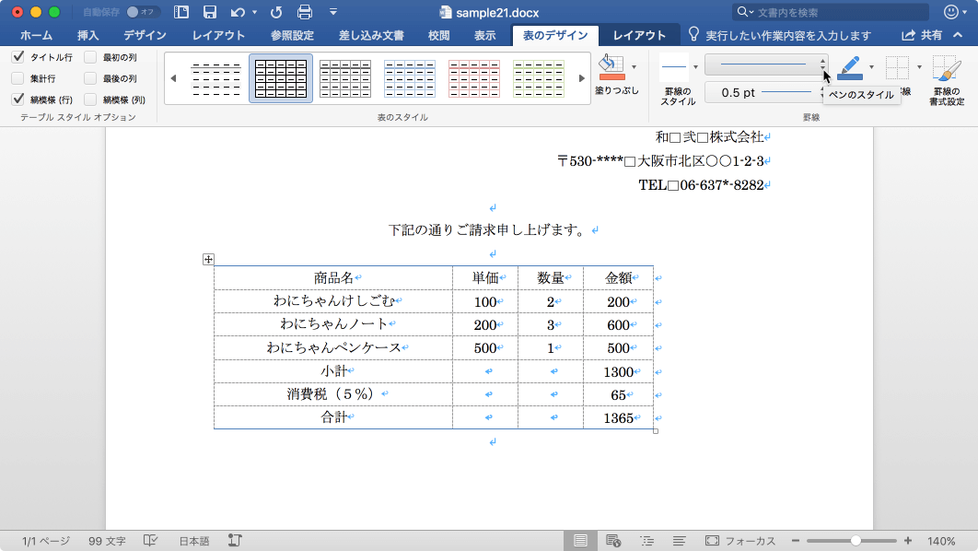Screen dimensions: 978x551
Task: Open the デザイン tab
Action: [x=145, y=36]
